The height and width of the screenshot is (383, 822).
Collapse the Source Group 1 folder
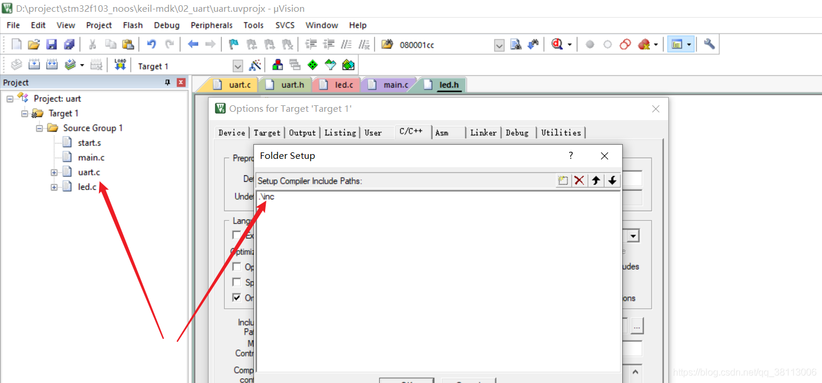pos(39,128)
